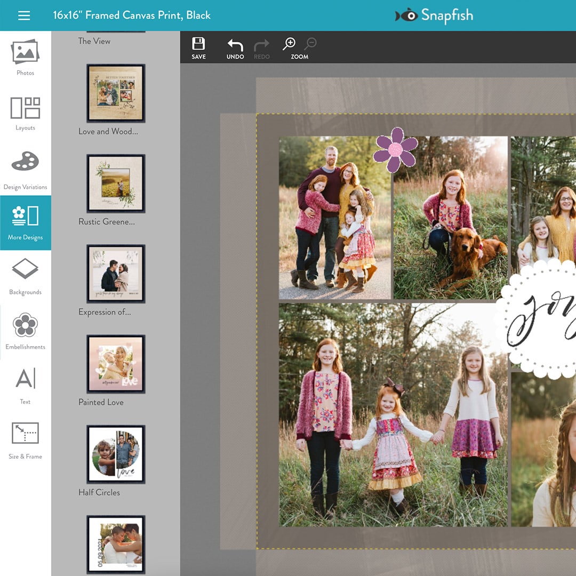Zoom in on the canvas

coord(290,47)
